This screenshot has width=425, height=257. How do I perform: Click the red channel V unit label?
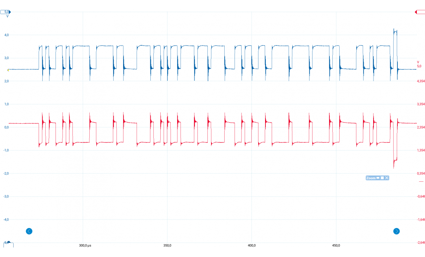[x=418, y=62]
